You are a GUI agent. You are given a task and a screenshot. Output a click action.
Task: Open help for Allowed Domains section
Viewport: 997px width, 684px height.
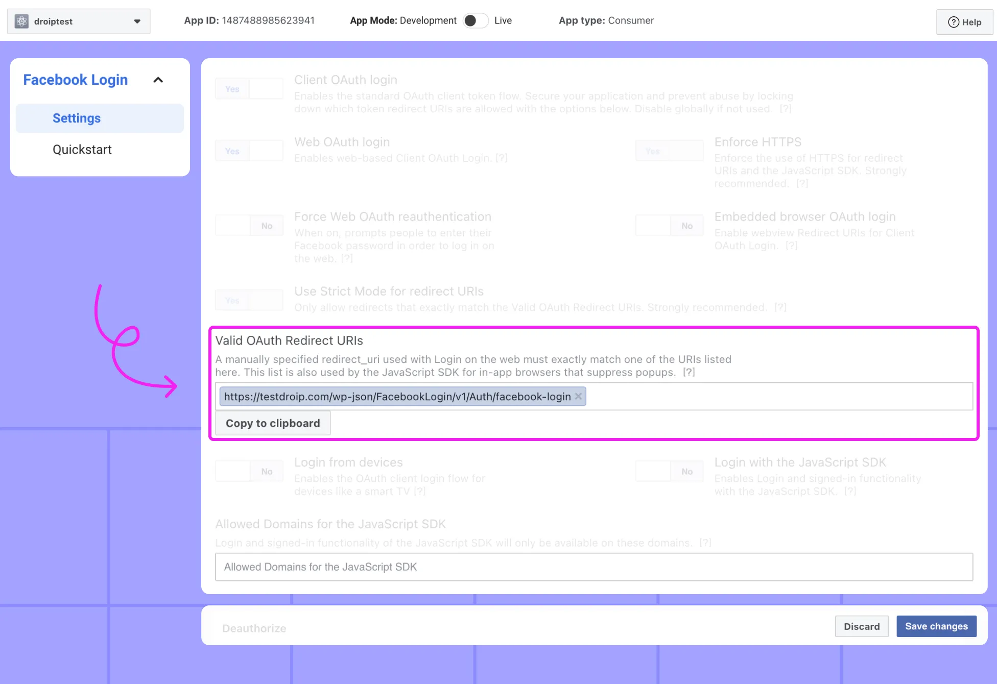pyautogui.click(x=705, y=543)
